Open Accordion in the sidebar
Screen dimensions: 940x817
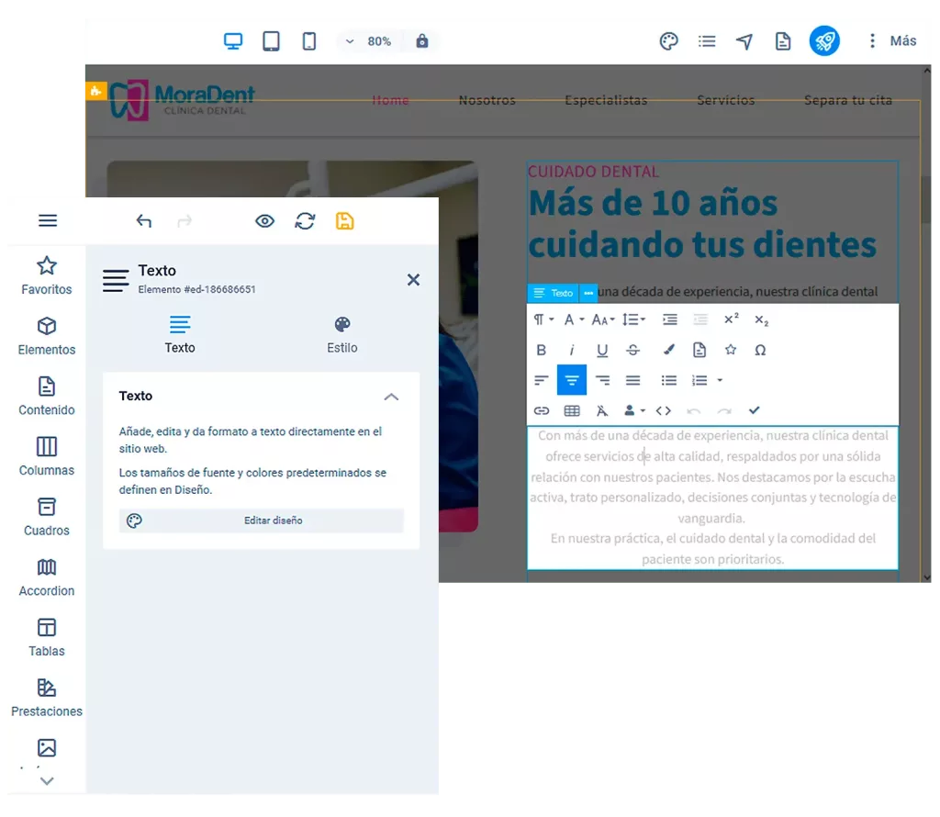point(47,577)
